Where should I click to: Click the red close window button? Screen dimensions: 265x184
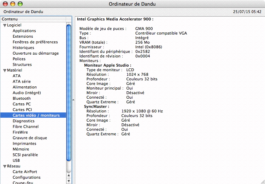(x=5, y=4)
